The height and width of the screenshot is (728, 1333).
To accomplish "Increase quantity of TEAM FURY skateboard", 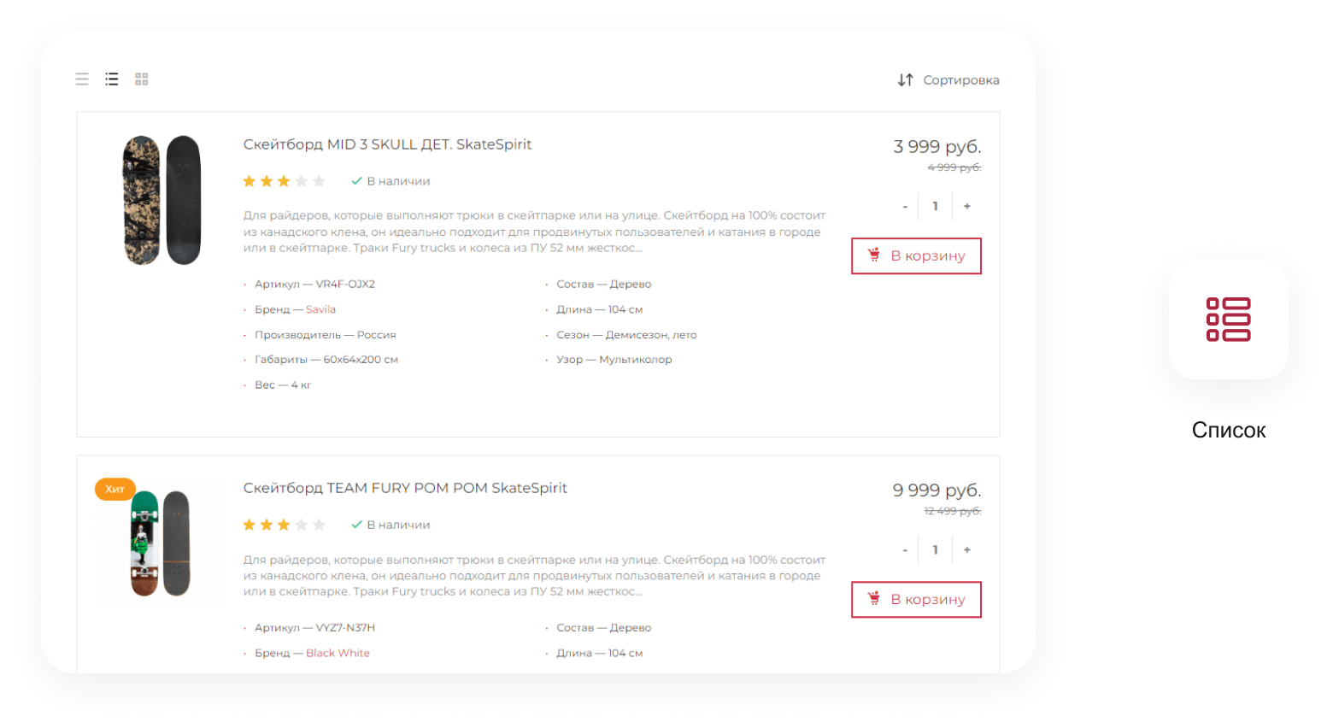I will (966, 550).
